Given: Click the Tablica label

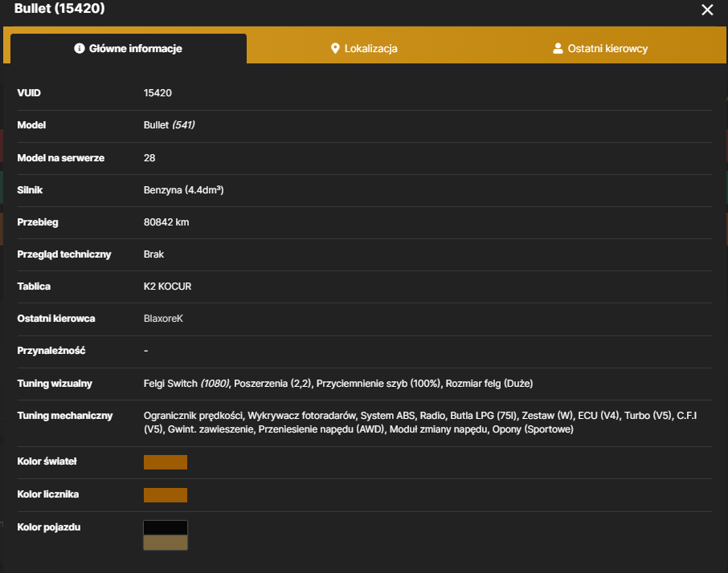Looking at the screenshot, I should click(34, 286).
